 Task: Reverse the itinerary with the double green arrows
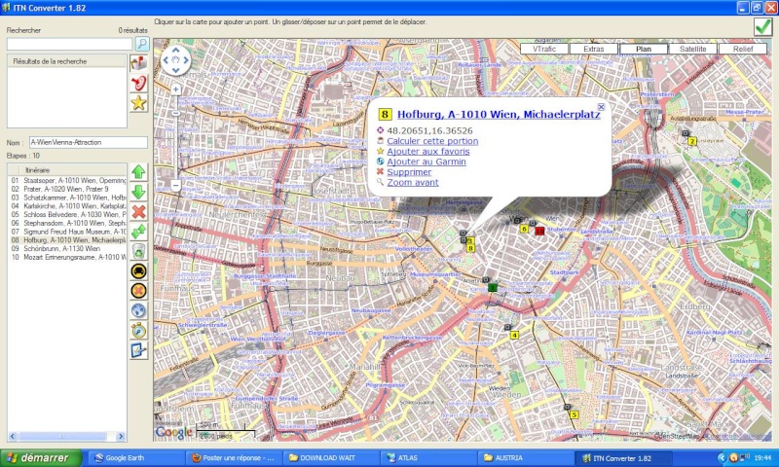[138, 232]
